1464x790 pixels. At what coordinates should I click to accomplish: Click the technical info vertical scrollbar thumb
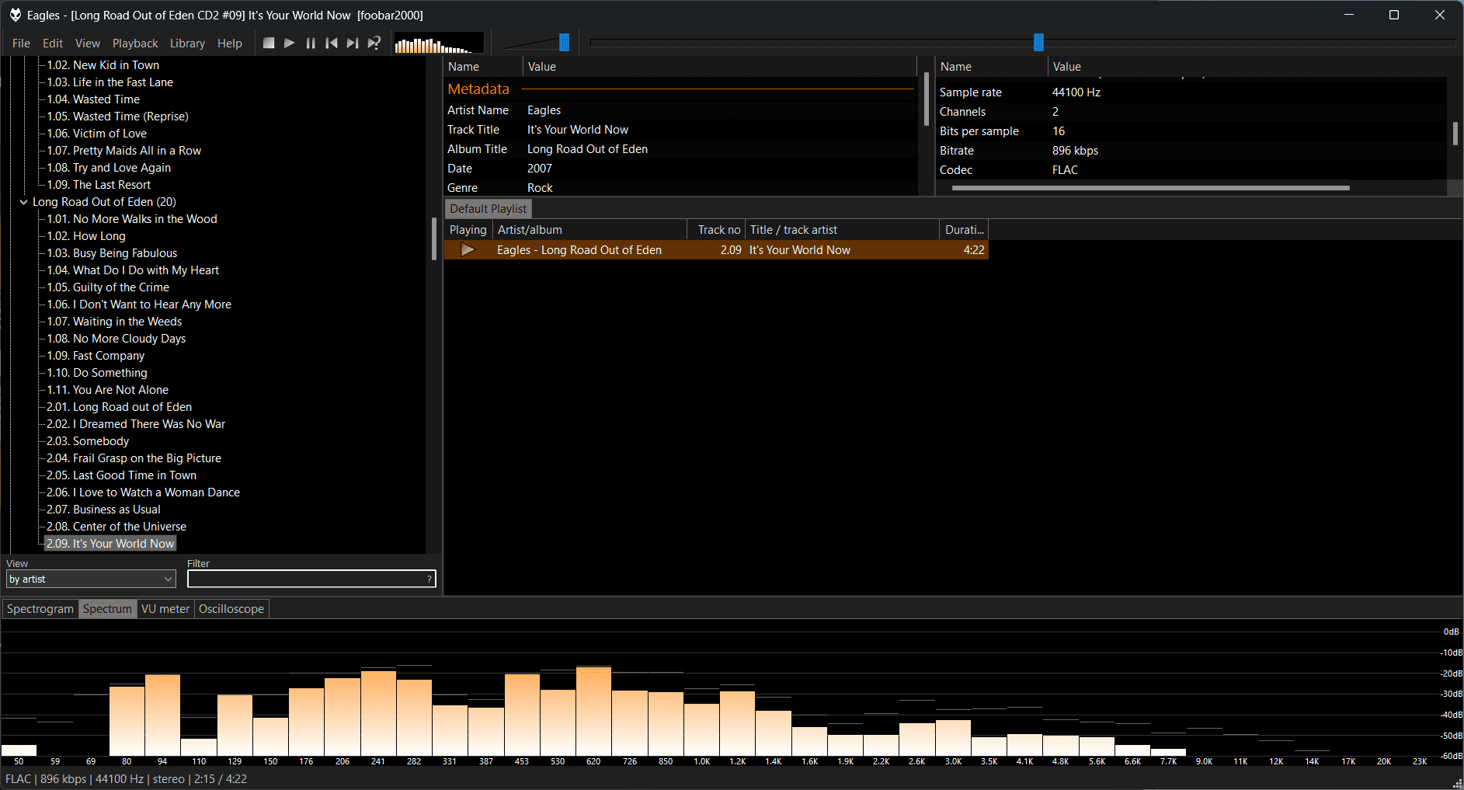[x=1455, y=134]
